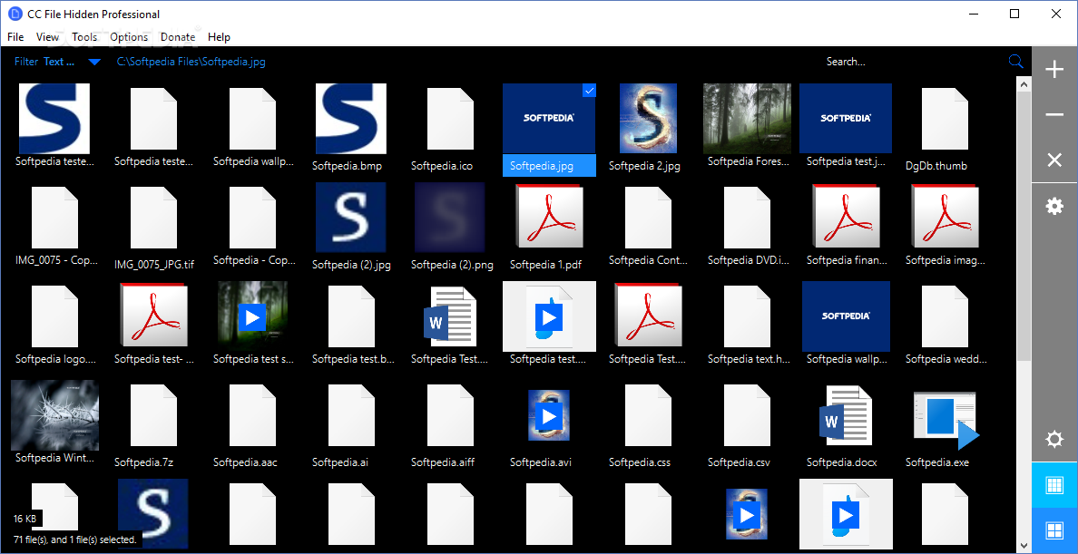Viewport: 1078px width, 554px height.
Task: Click the 16 KB size label
Action: (x=26, y=519)
